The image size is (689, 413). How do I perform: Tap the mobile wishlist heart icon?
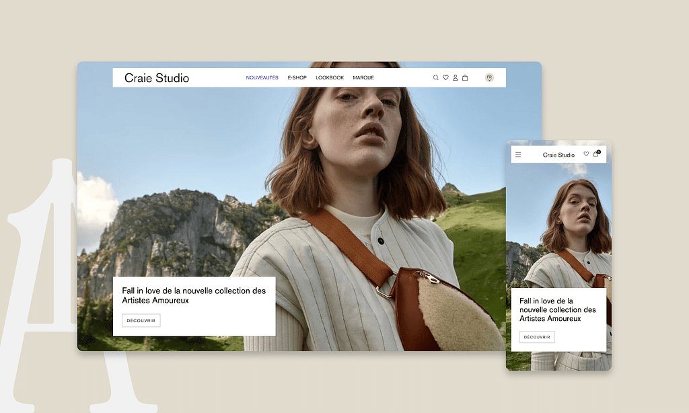(x=586, y=154)
